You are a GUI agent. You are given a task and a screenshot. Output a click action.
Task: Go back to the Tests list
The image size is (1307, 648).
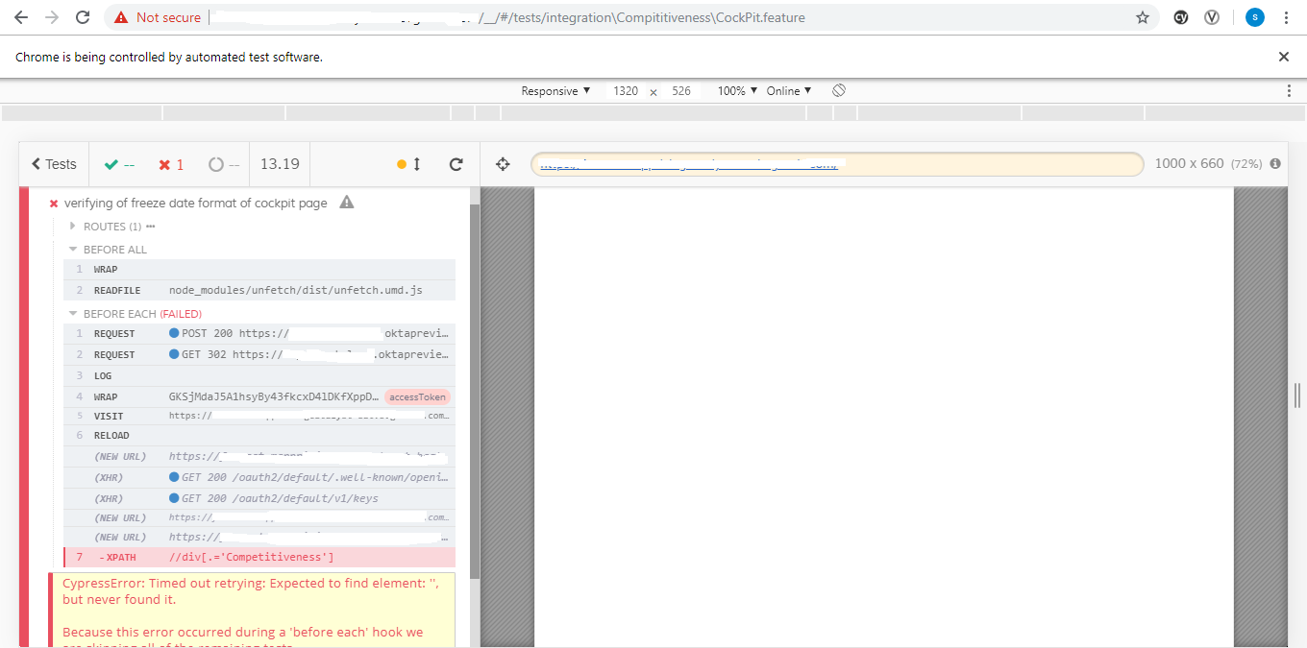tap(53, 163)
